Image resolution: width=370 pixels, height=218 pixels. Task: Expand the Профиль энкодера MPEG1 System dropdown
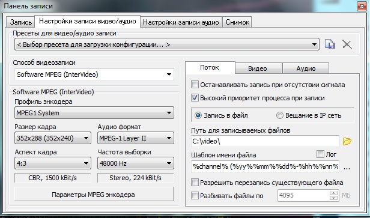click(x=94, y=113)
